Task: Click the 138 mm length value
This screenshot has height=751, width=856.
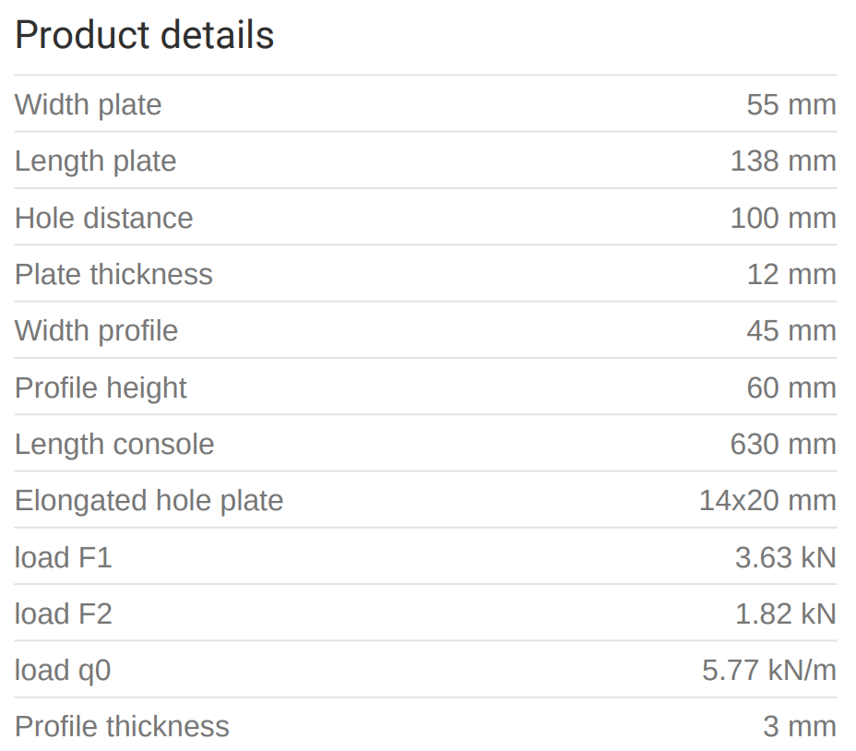Action: click(782, 161)
